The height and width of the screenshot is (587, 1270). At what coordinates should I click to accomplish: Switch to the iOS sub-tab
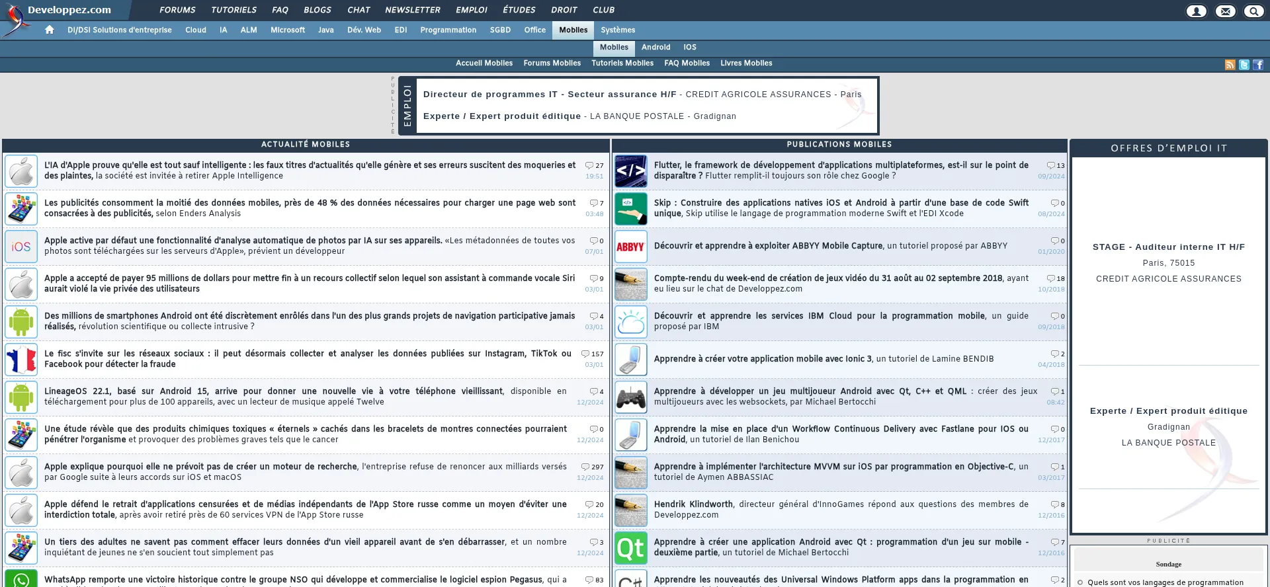(690, 47)
